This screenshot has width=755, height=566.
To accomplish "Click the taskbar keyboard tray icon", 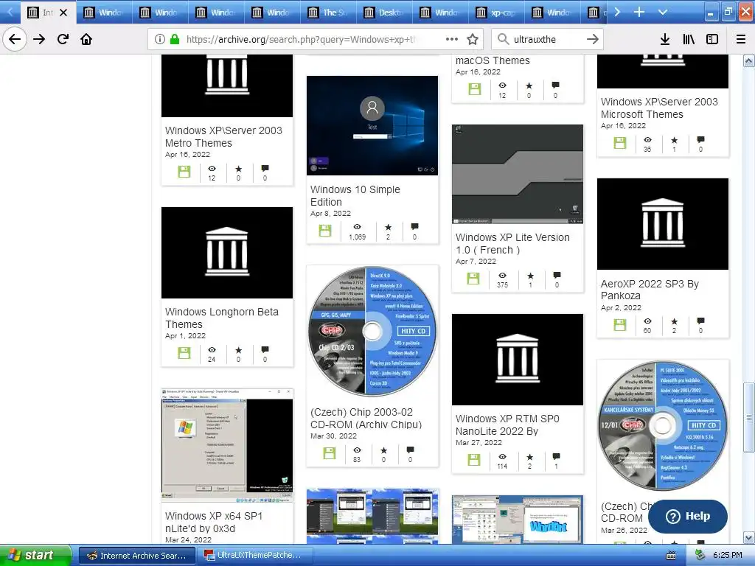I will 671,556.
